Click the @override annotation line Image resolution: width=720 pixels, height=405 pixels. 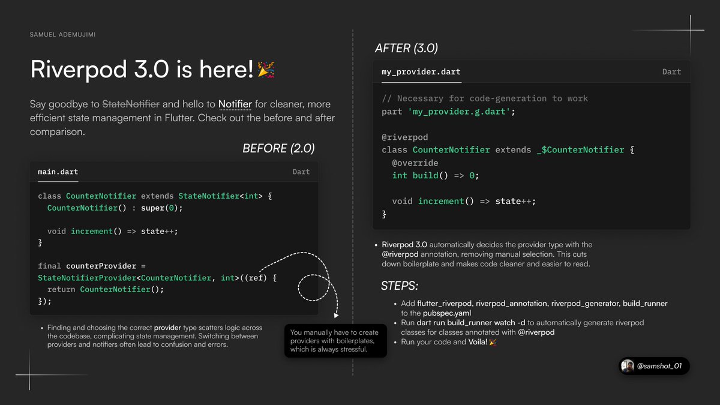coord(415,163)
